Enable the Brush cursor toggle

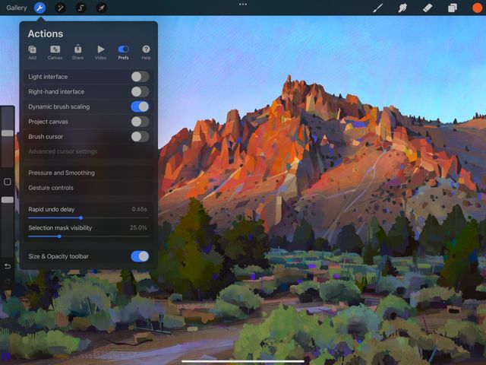[140, 137]
